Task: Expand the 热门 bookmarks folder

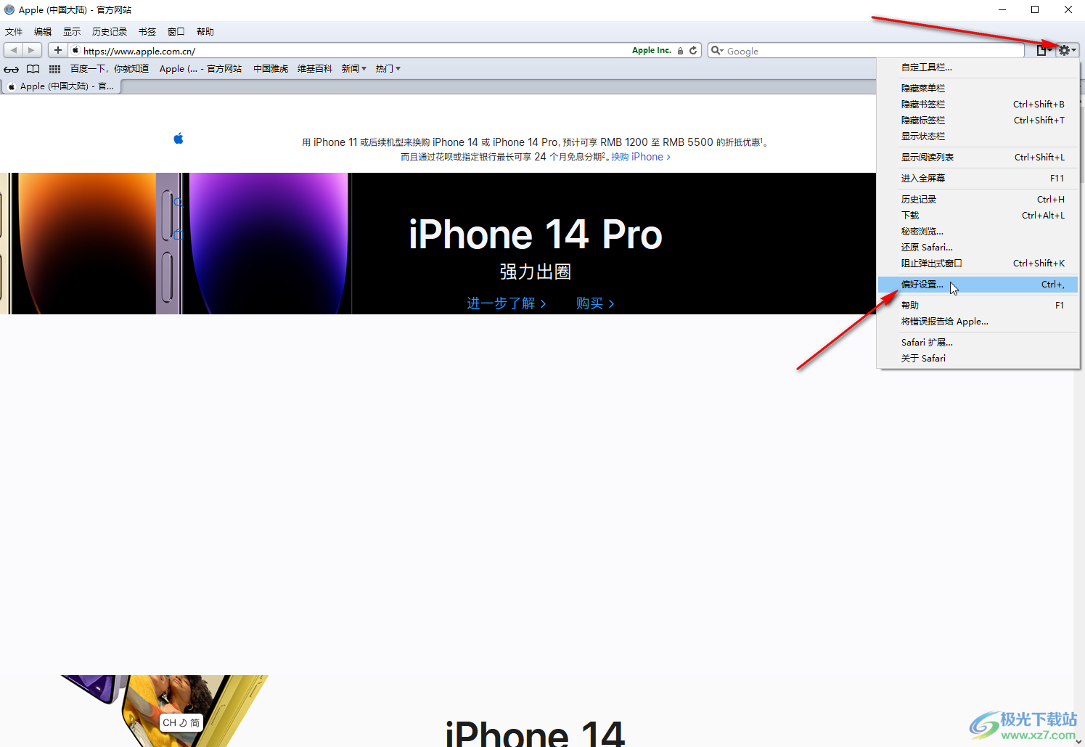Action: (x=388, y=69)
